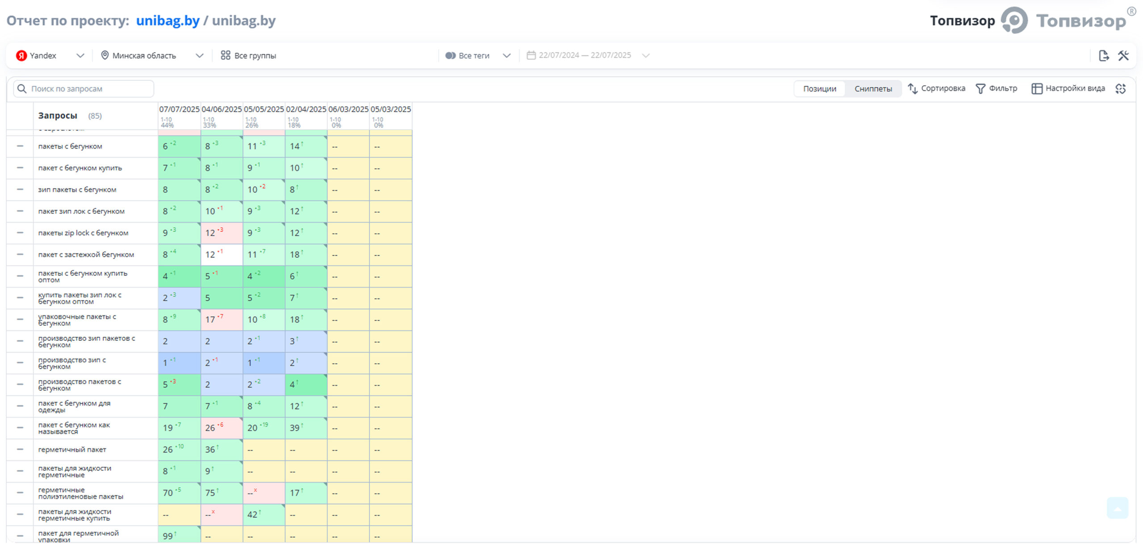
Task: Select position cell 1 for 'производство зип с бегунком'
Action: coord(179,363)
